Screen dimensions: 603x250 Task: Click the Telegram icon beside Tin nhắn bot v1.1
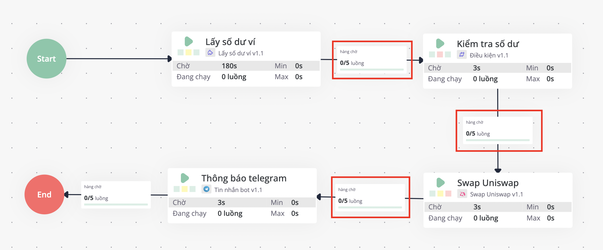coord(206,189)
